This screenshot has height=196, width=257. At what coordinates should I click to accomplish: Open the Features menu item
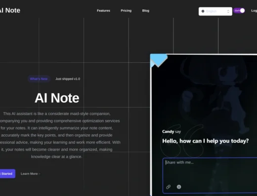click(x=103, y=11)
